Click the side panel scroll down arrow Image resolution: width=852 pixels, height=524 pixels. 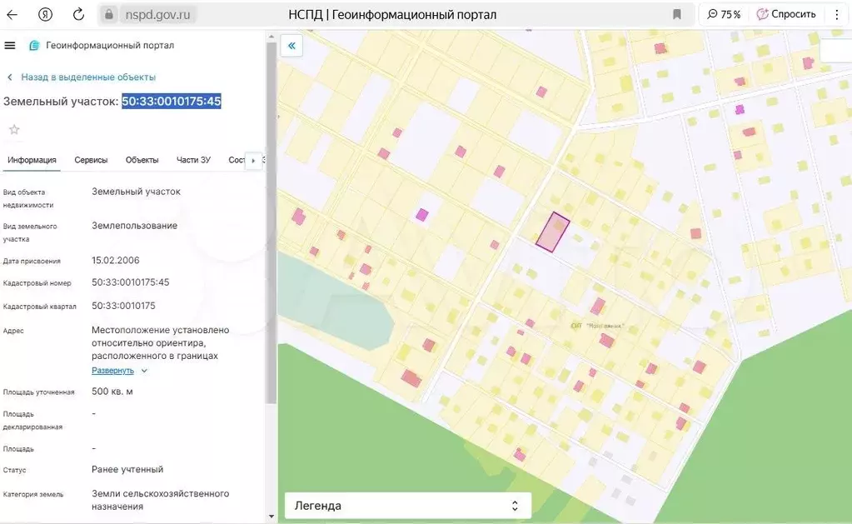click(x=272, y=517)
